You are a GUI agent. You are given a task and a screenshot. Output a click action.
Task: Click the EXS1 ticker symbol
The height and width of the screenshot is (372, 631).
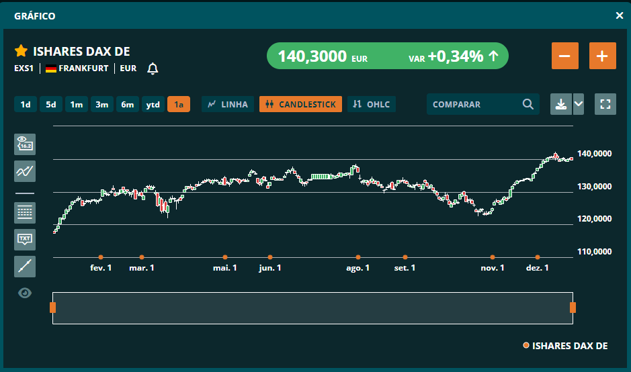[24, 68]
